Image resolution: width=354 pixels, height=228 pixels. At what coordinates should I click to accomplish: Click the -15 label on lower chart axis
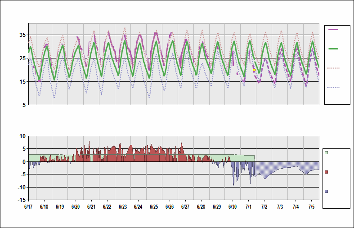(21, 200)
